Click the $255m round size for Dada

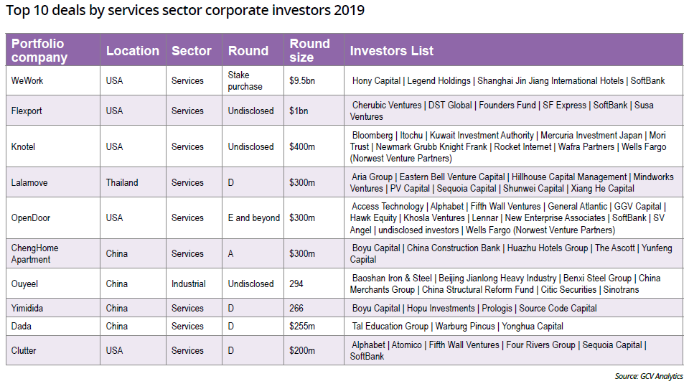(x=302, y=326)
